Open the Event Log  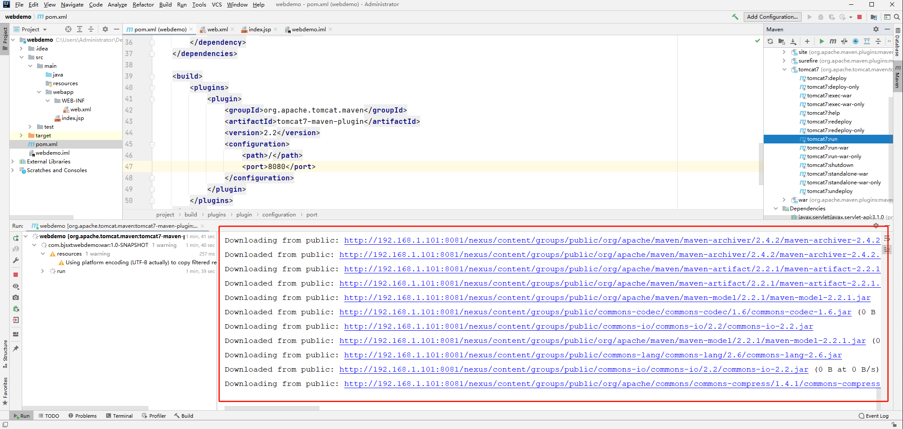pos(873,416)
